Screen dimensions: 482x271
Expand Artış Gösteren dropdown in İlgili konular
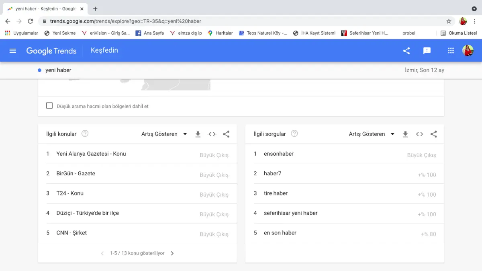(x=164, y=134)
